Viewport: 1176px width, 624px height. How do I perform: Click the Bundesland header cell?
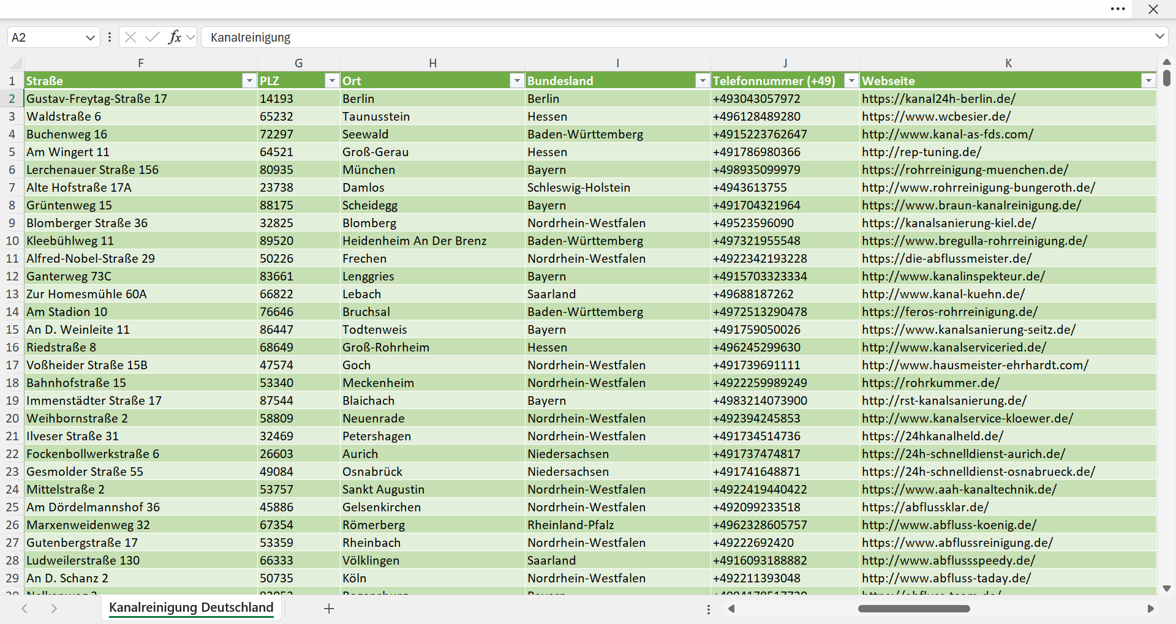pos(617,81)
